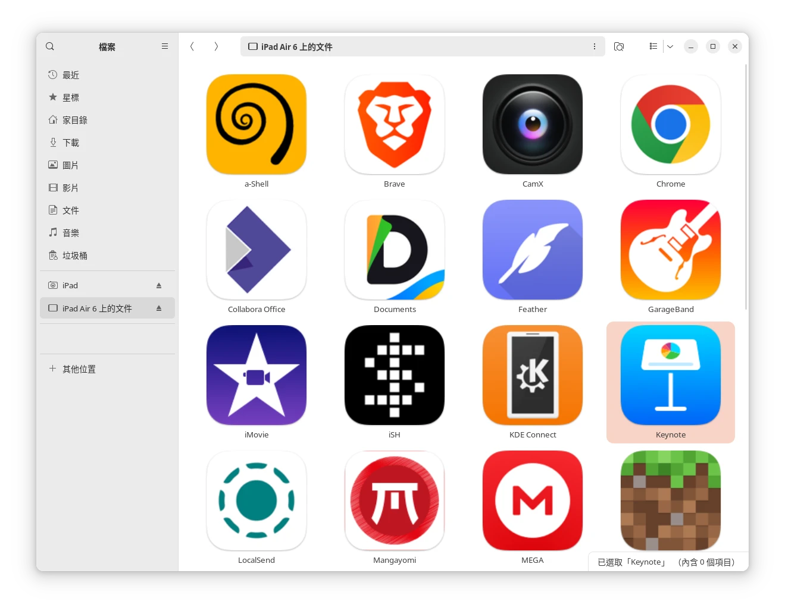Open 其他位置 (Other Locations)

pyautogui.click(x=107, y=369)
